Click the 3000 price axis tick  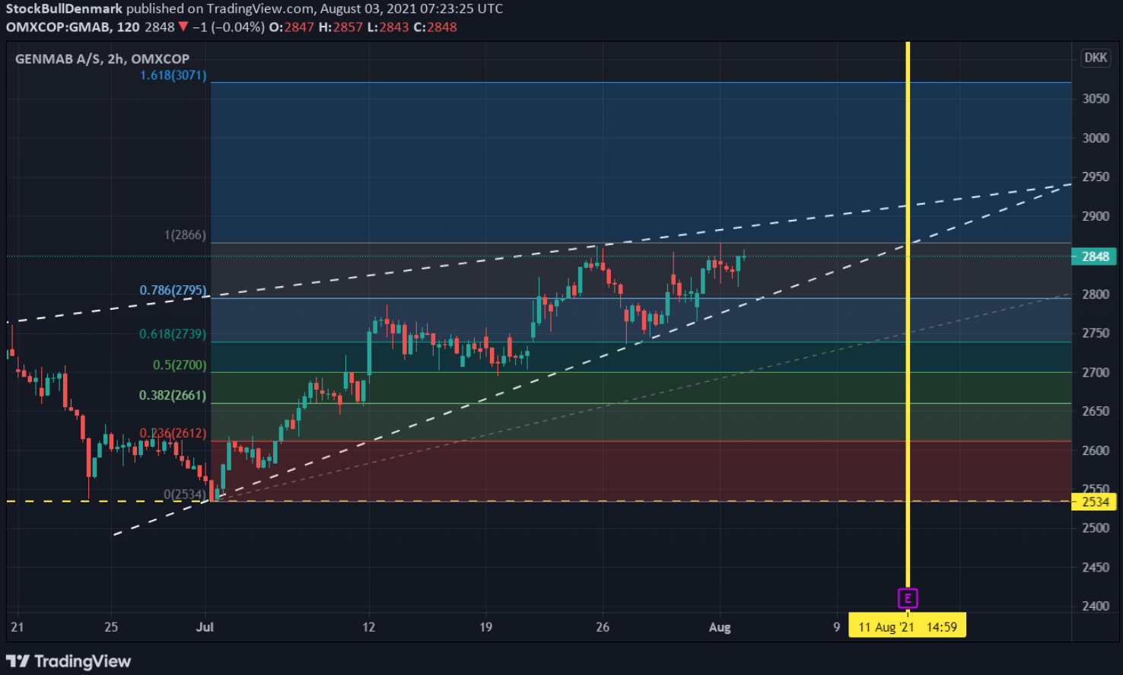(1096, 138)
